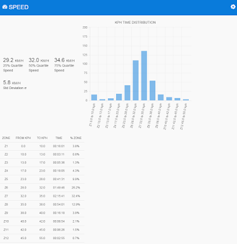The height and width of the screenshot is (244, 237).
Task: Select the Z12 row in the zone table
Action: pos(42,238)
